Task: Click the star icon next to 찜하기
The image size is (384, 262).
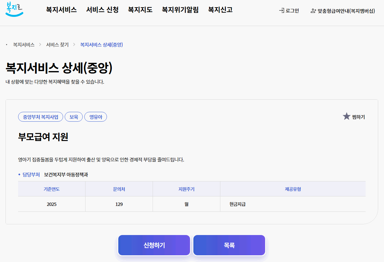Action: point(346,116)
